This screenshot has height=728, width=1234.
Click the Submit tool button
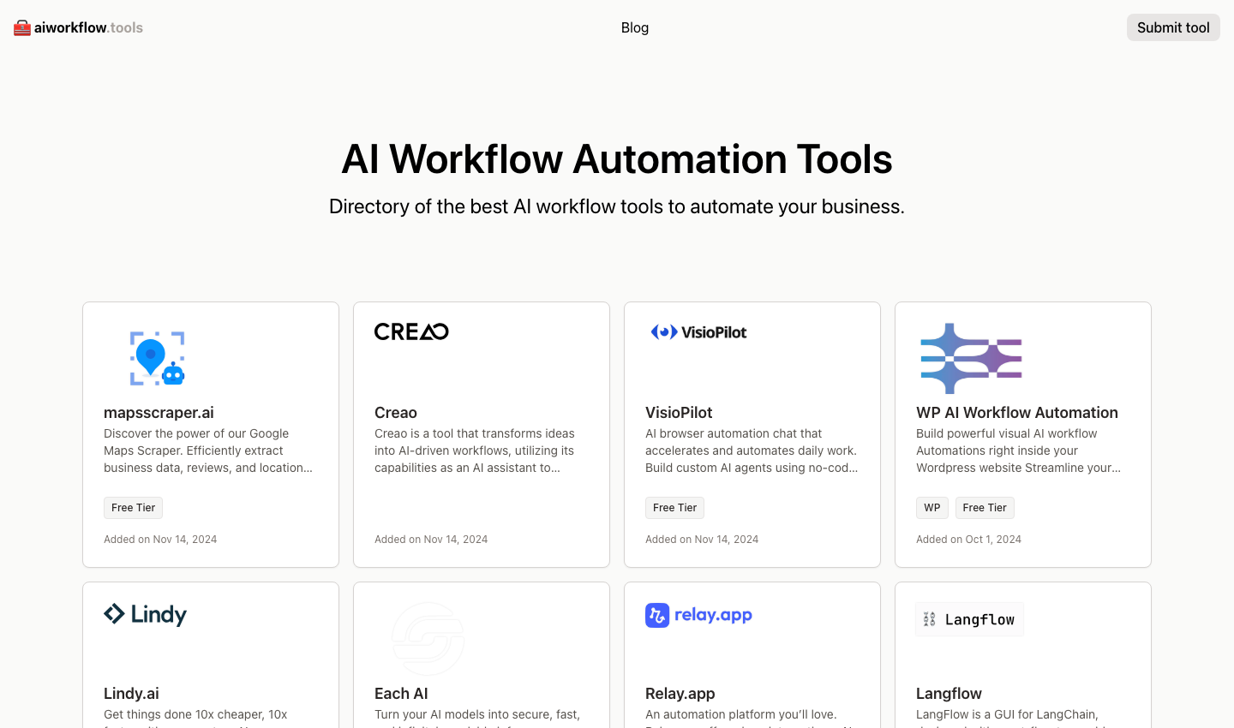click(x=1173, y=27)
